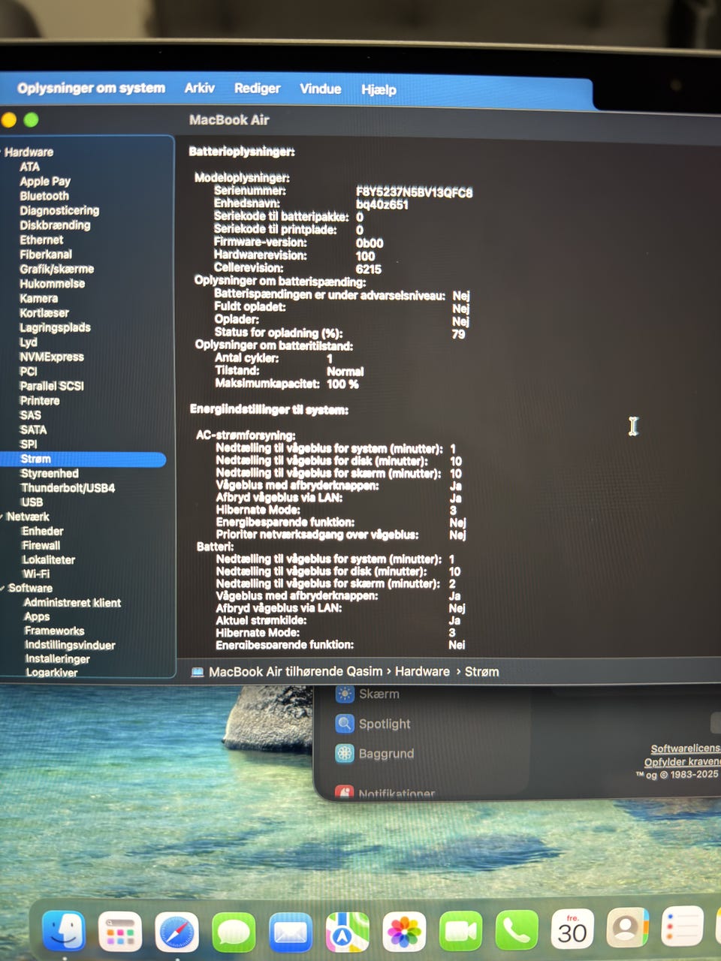Select Bluetooth in the sidebar
This screenshot has width=721, height=961.
[x=44, y=196]
